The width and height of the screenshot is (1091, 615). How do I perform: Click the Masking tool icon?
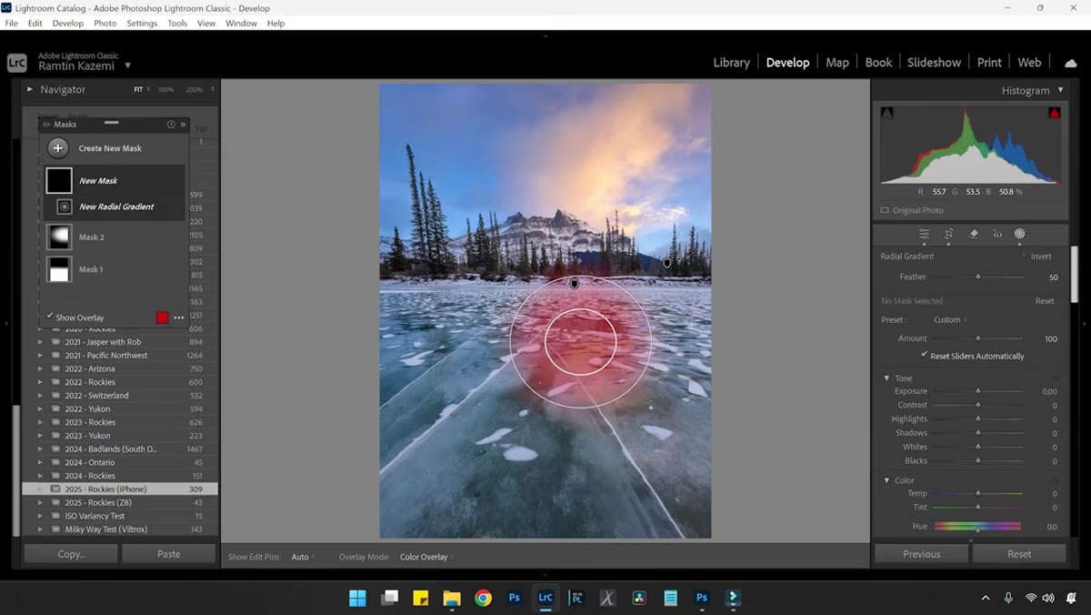pos(1019,234)
